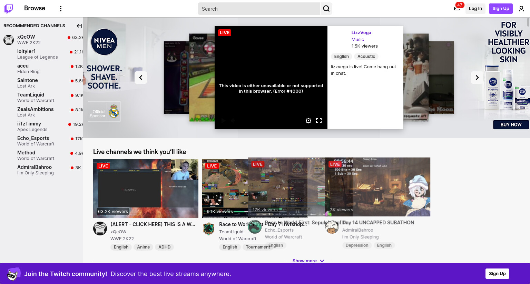Image resolution: width=530 pixels, height=284 pixels.
Task: Click the Log In button
Action: click(475, 9)
